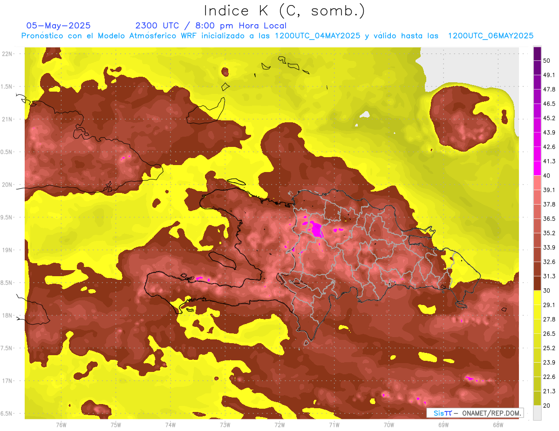Click the '75W' longitude label
The image size is (559, 431).
tap(116, 425)
